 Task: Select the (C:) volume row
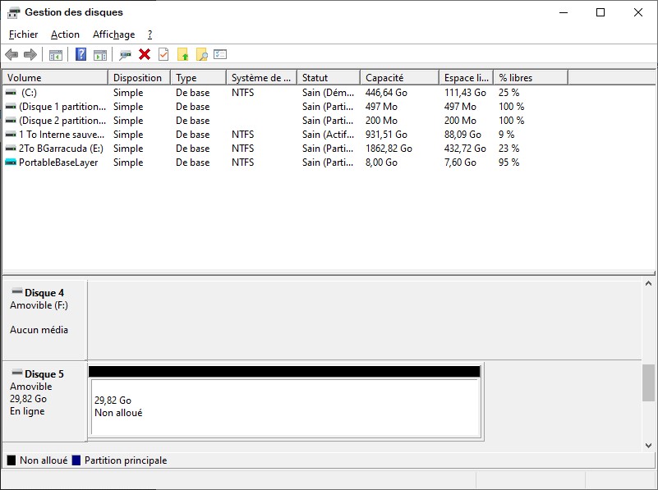30,93
